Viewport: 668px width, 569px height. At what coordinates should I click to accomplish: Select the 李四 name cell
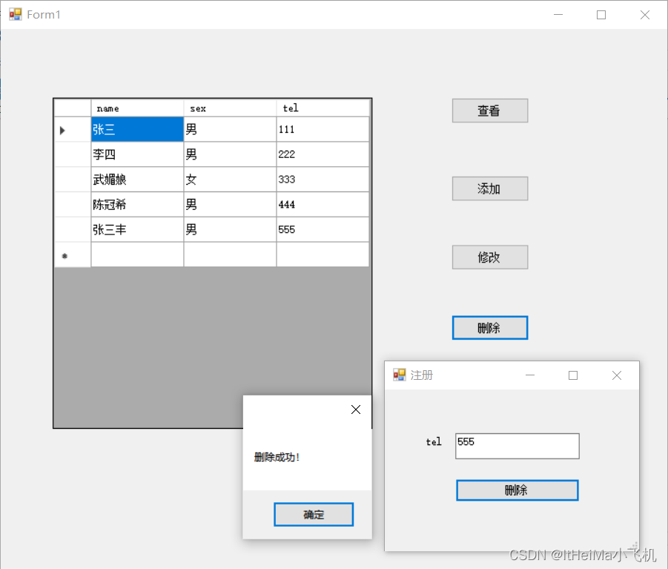137,154
